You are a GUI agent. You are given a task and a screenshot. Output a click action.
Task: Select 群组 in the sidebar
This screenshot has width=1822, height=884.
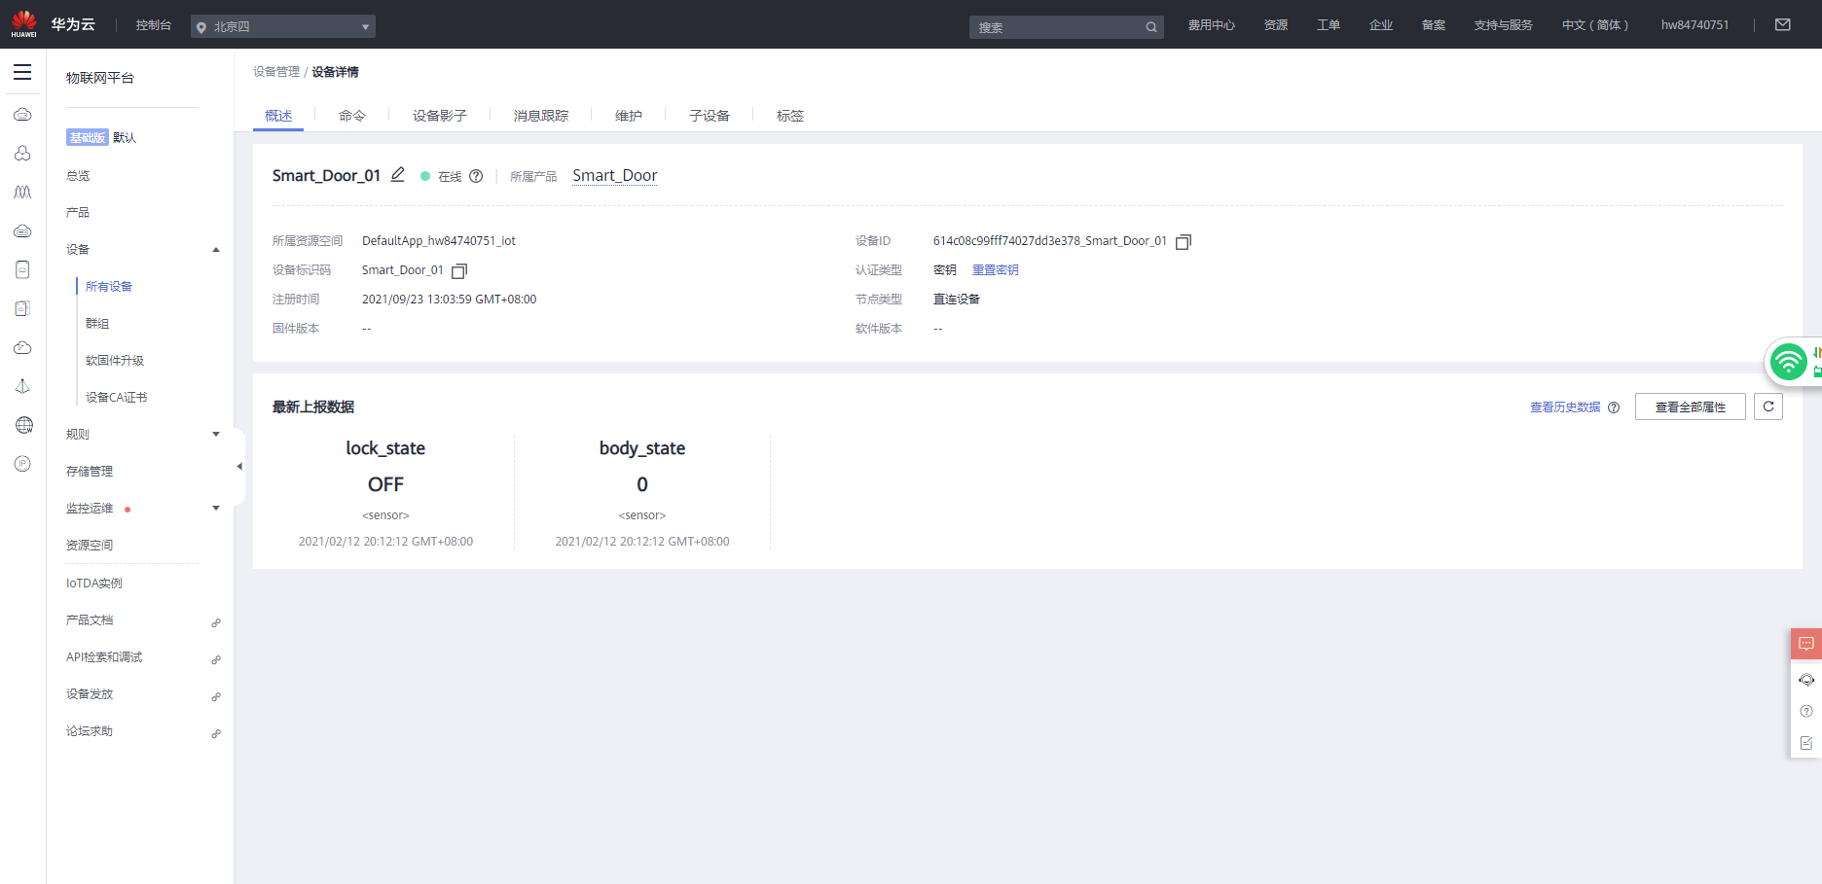[x=97, y=324]
